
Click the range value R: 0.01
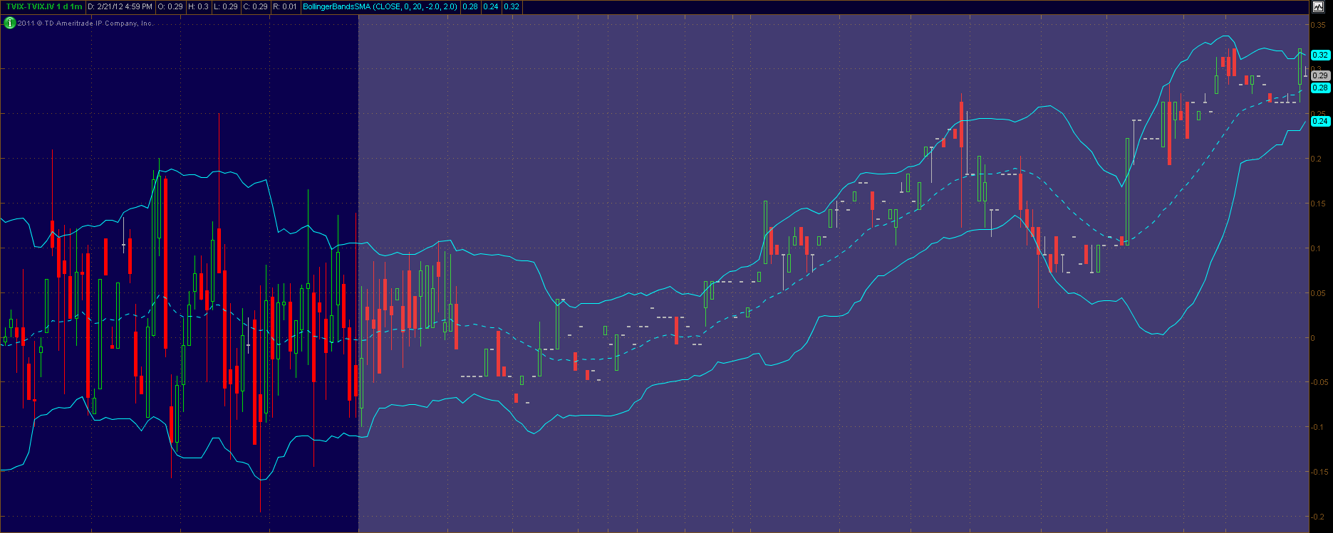coord(285,6)
